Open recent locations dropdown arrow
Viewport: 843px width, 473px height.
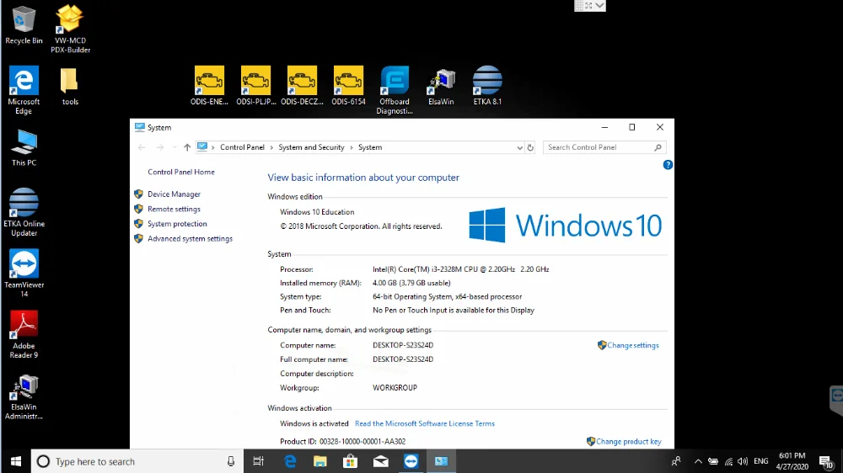[175, 147]
